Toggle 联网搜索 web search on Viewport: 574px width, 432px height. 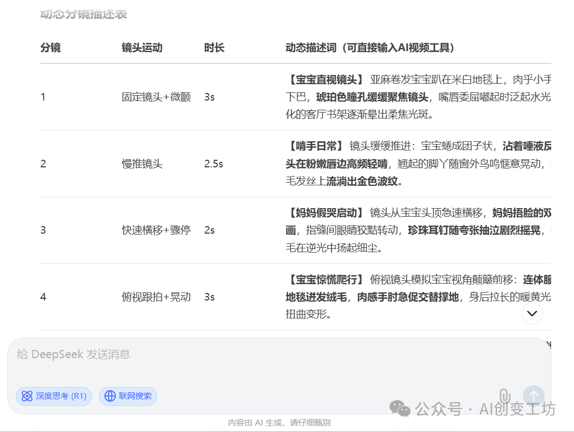[x=128, y=397]
